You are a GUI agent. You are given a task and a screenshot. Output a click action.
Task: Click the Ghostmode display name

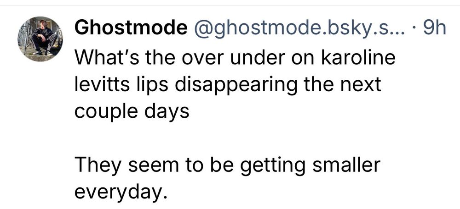coord(131,29)
